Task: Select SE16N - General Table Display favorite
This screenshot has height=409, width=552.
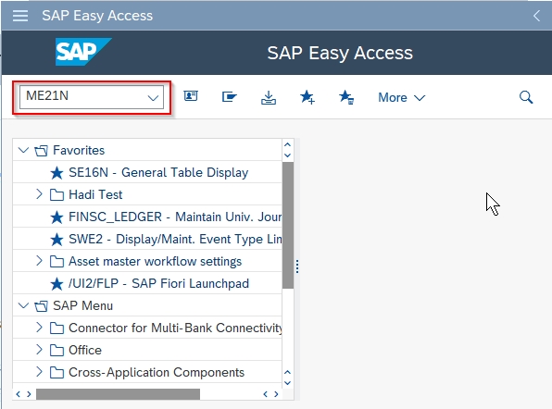Action: tap(158, 172)
